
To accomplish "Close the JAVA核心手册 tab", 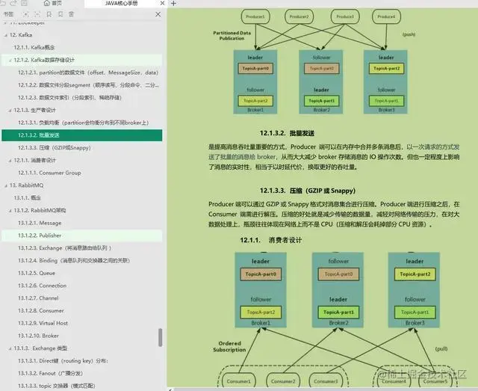I will point(162,3).
